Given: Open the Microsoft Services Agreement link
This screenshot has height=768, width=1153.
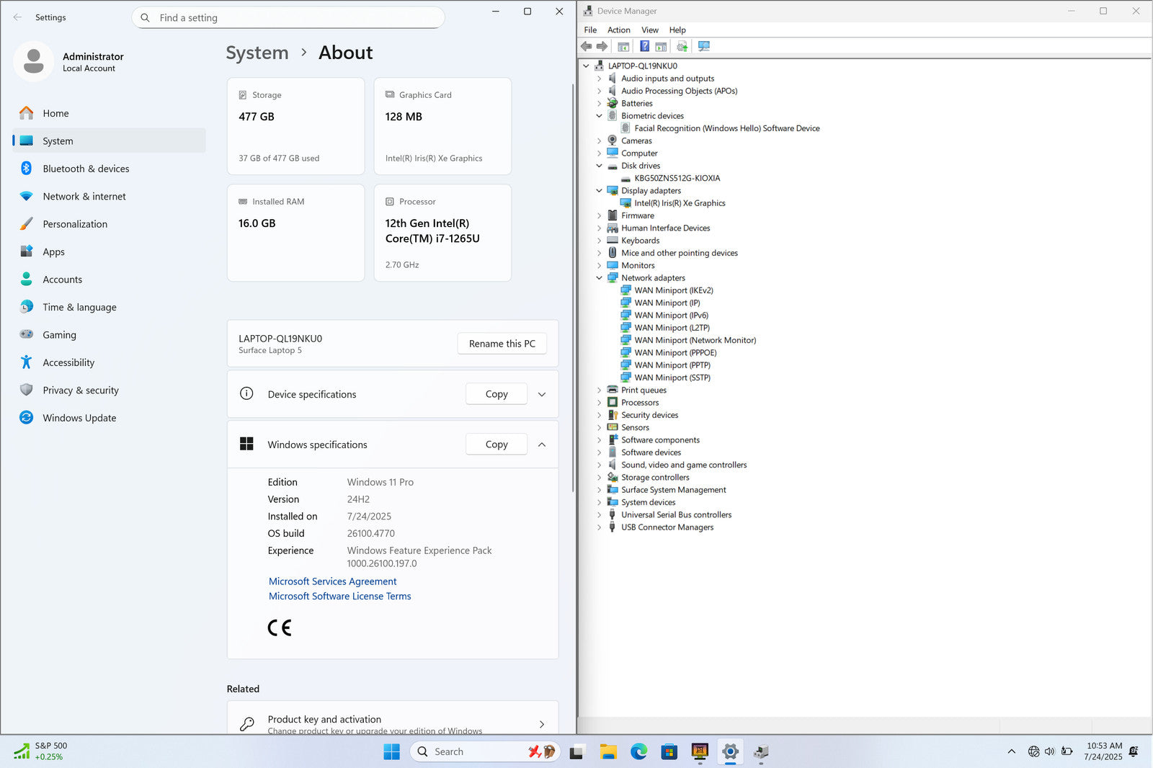Looking at the screenshot, I should 332,581.
